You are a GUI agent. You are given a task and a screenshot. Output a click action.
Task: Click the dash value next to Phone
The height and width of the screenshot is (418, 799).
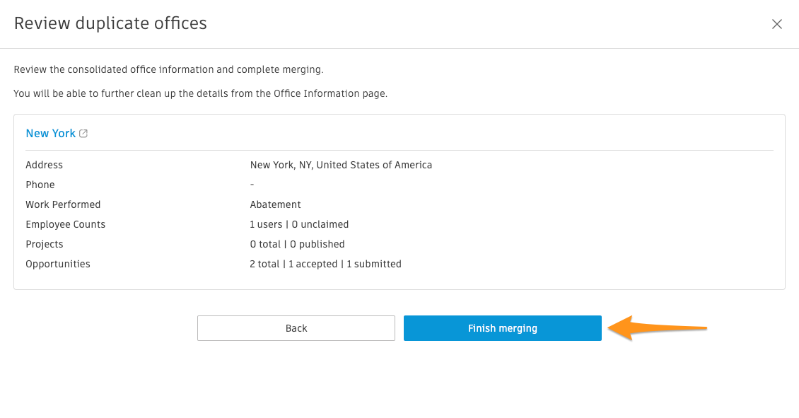click(252, 185)
